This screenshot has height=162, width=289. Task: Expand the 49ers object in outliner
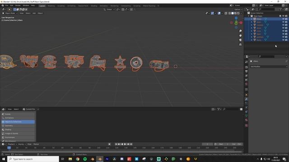(252, 19)
